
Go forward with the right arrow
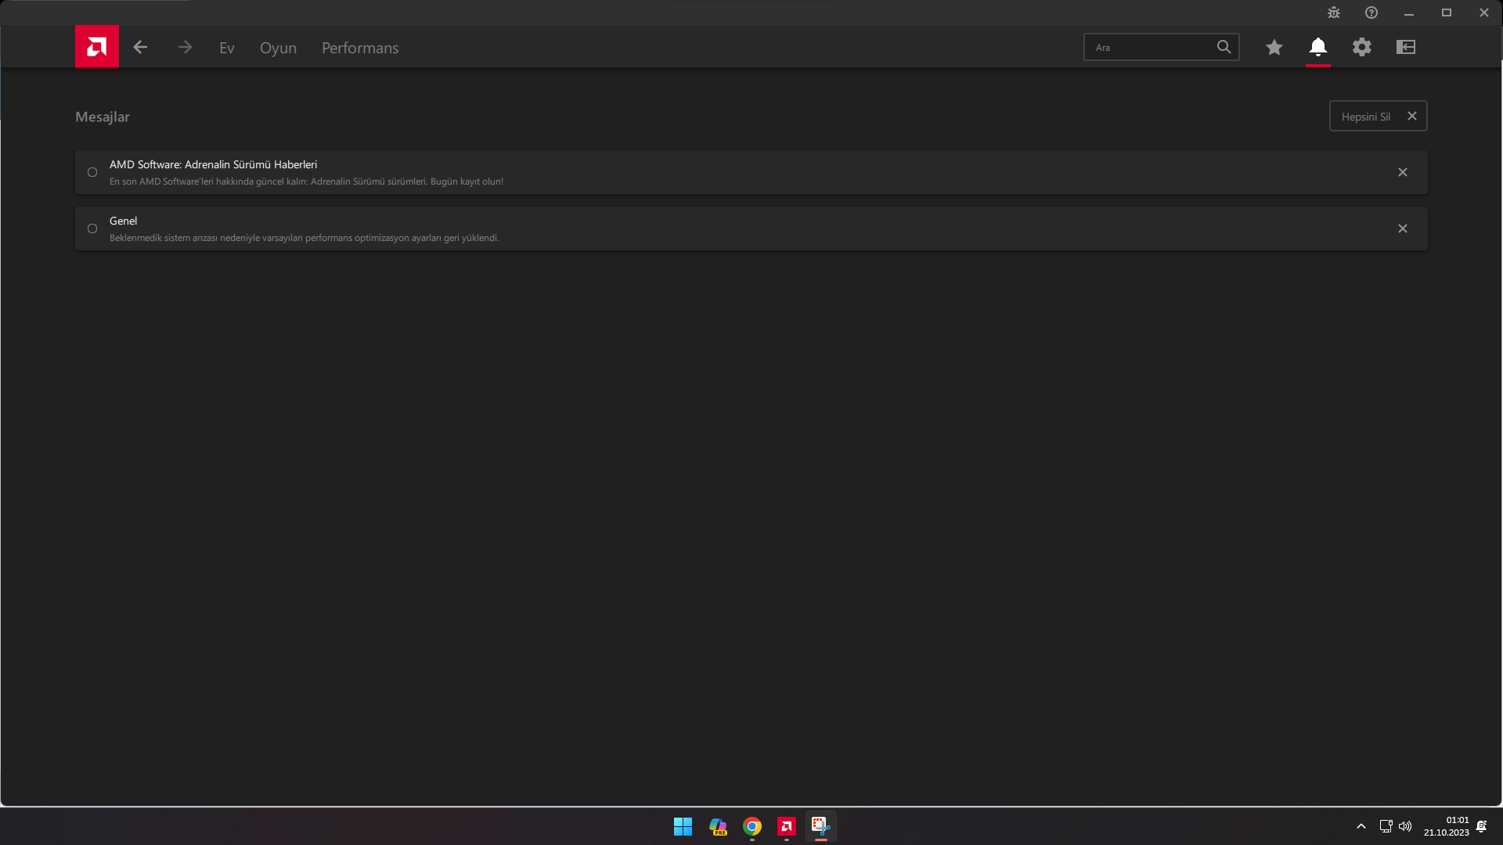point(185,48)
